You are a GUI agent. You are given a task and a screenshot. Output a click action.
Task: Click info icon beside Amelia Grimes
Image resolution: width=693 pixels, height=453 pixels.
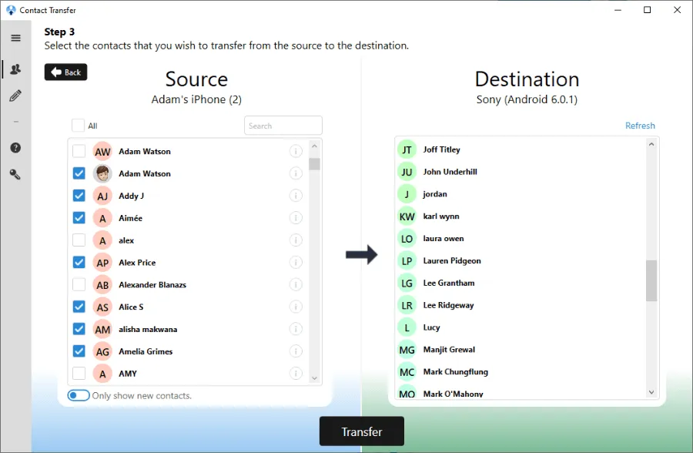coord(296,351)
